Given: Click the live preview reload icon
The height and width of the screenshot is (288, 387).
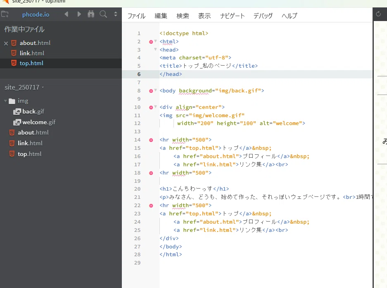Looking at the screenshot, I should click(378, 14).
